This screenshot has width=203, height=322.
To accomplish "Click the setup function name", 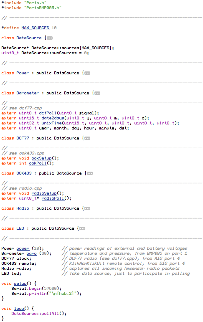I will pyautogui.click(x=20, y=284).
